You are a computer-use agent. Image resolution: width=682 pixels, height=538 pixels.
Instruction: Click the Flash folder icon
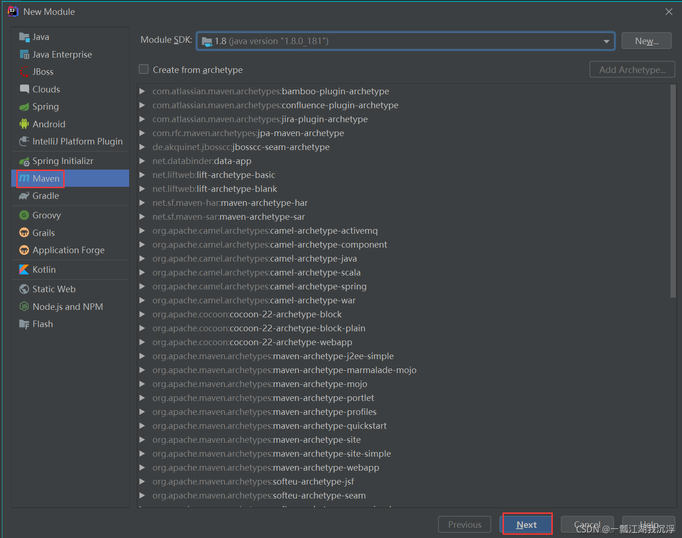click(x=24, y=324)
